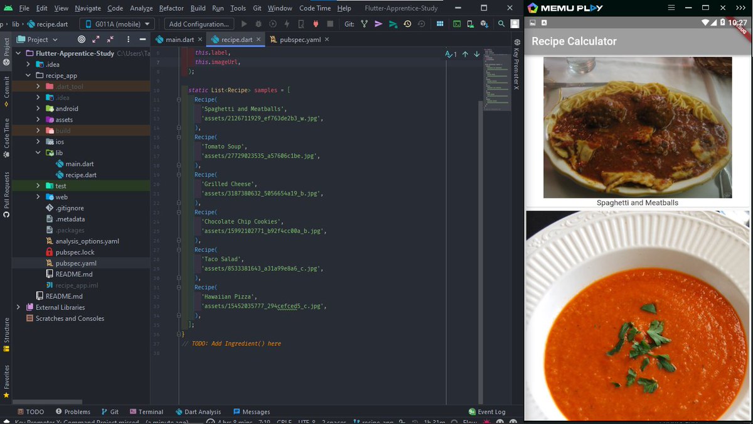Click the Git update project branch icon
This screenshot has width=753, height=424.
pyautogui.click(x=364, y=24)
